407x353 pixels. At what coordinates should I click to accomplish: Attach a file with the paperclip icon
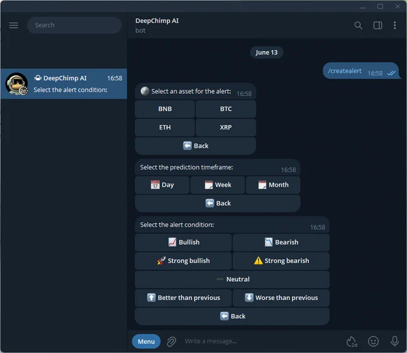(x=171, y=342)
